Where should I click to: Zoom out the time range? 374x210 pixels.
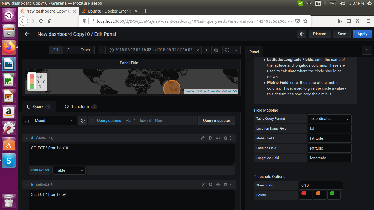(216, 50)
